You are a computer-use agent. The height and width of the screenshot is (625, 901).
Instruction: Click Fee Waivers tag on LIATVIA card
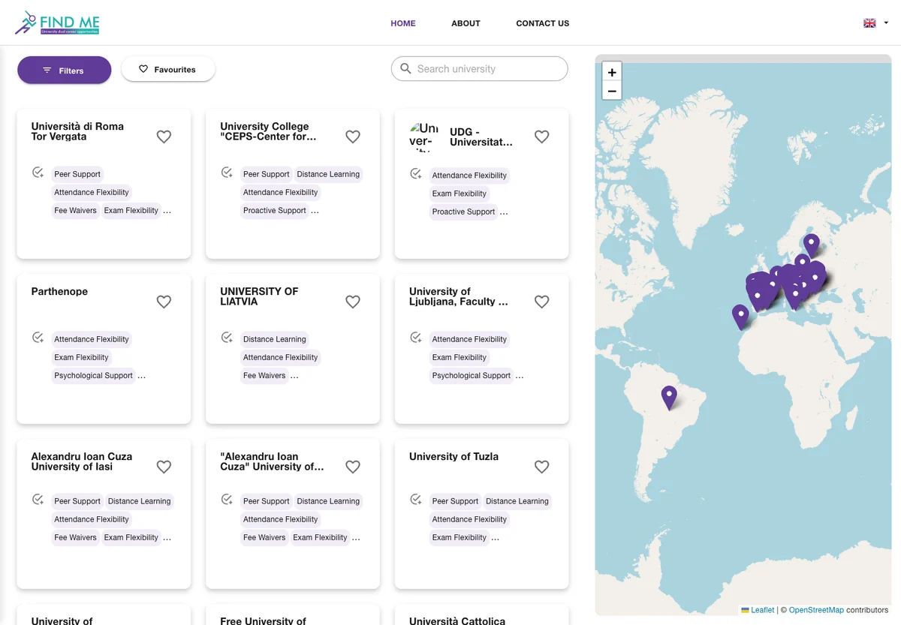264,375
